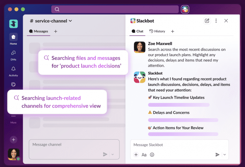Toggle text formatting (Aa) in Slackbot composer
The height and width of the screenshot is (167, 245).
click(x=144, y=154)
